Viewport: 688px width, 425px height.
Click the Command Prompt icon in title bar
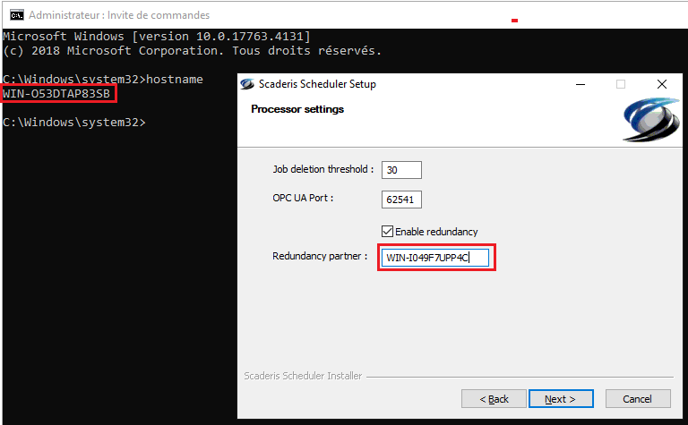[16, 14]
